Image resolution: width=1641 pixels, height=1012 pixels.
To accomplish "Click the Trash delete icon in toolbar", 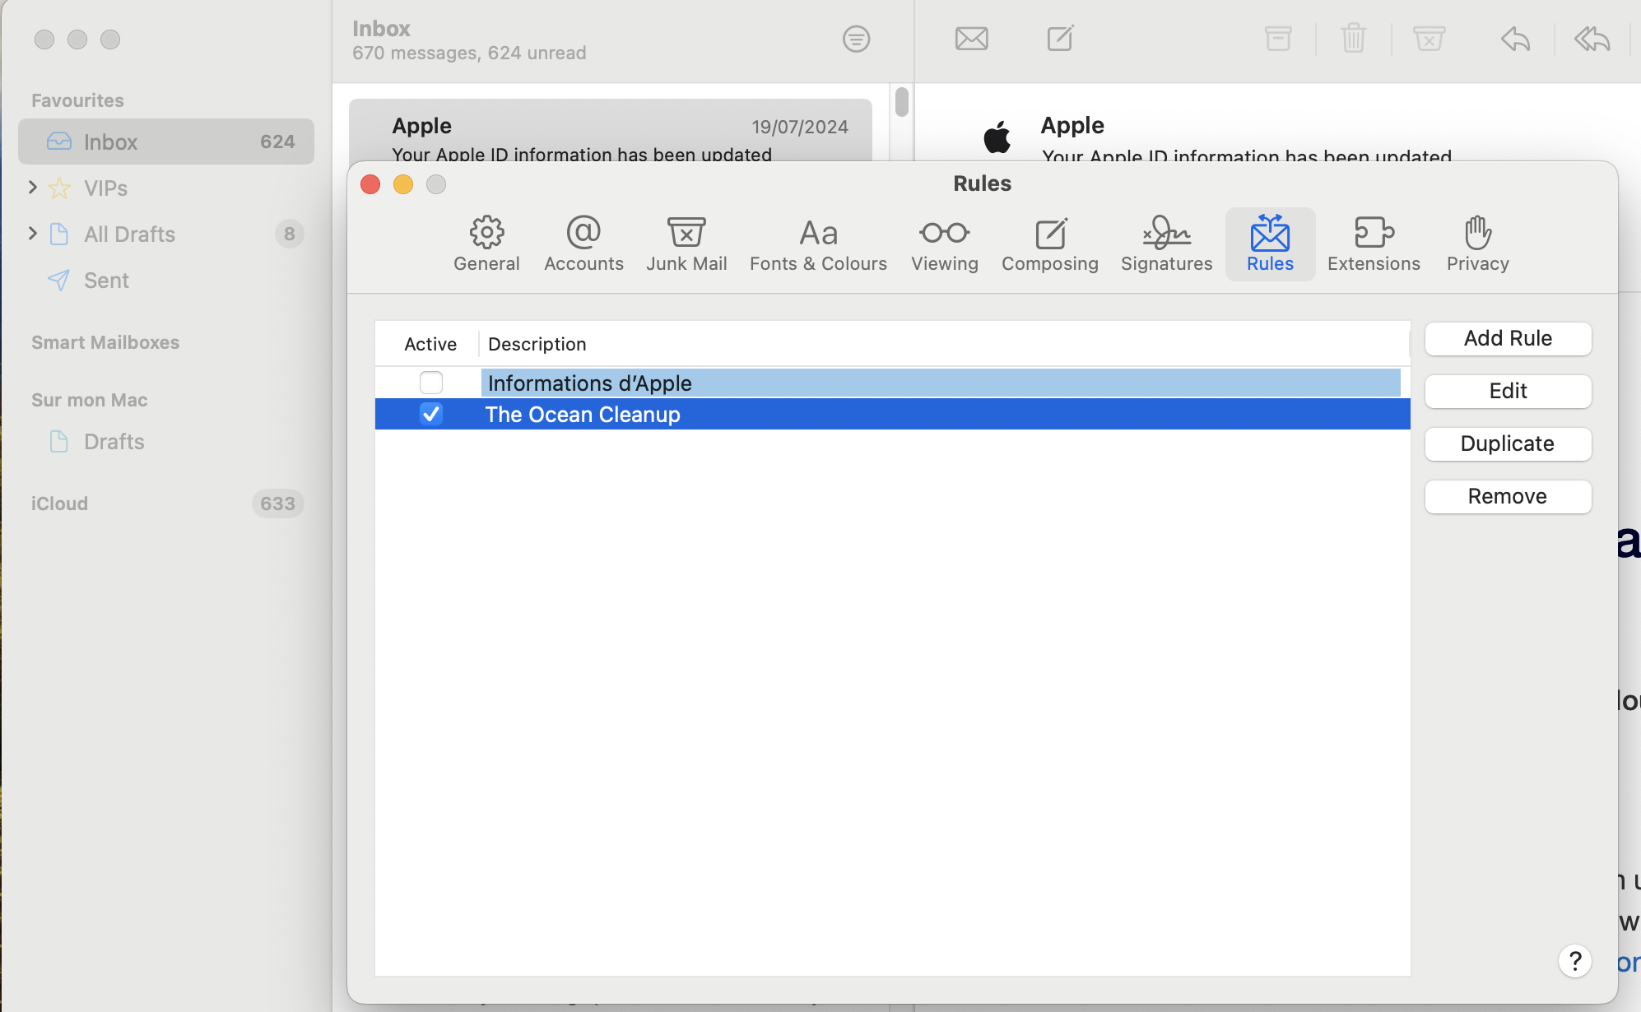I will [x=1353, y=39].
